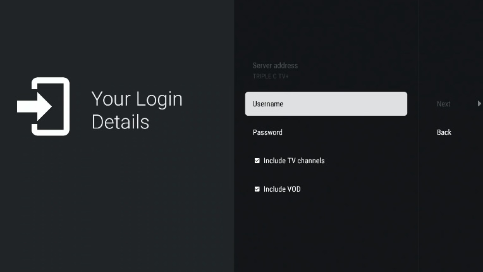Click the word Details in the heading
483x272 pixels.
pos(120,121)
